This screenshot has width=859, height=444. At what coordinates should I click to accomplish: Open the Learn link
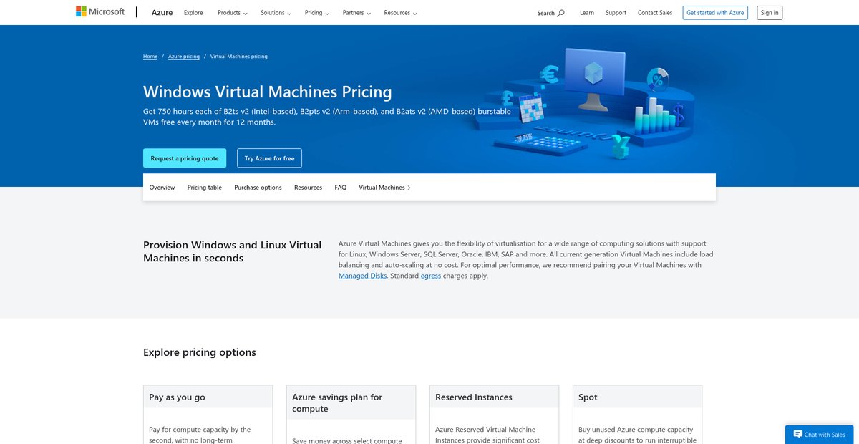click(x=587, y=13)
